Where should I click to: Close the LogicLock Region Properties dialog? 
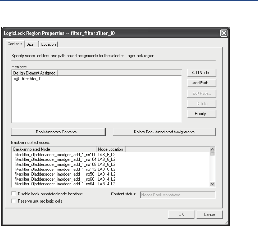pos(223,33)
